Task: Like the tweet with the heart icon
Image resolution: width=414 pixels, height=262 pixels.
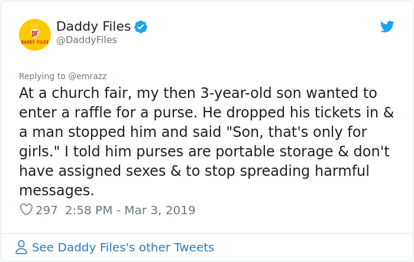Action: pyautogui.click(x=26, y=210)
